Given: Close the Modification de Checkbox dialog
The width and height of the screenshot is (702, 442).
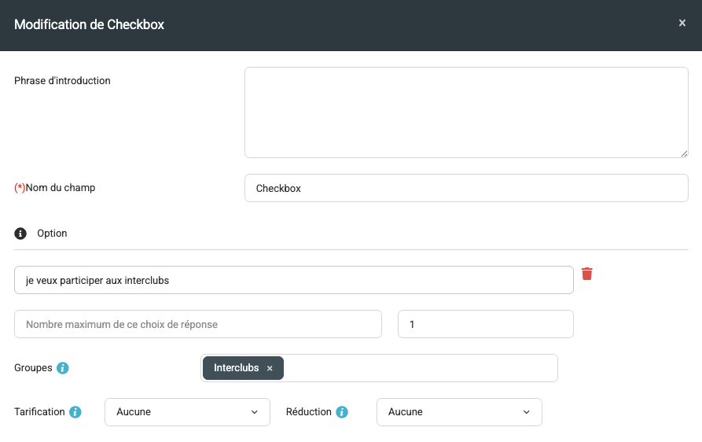Looking at the screenshot, I should point(682,23).
